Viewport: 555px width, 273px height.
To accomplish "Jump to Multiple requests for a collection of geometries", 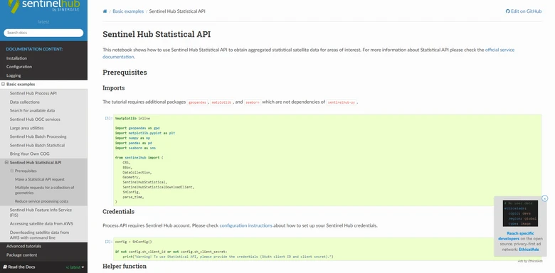I will point(45,191).
